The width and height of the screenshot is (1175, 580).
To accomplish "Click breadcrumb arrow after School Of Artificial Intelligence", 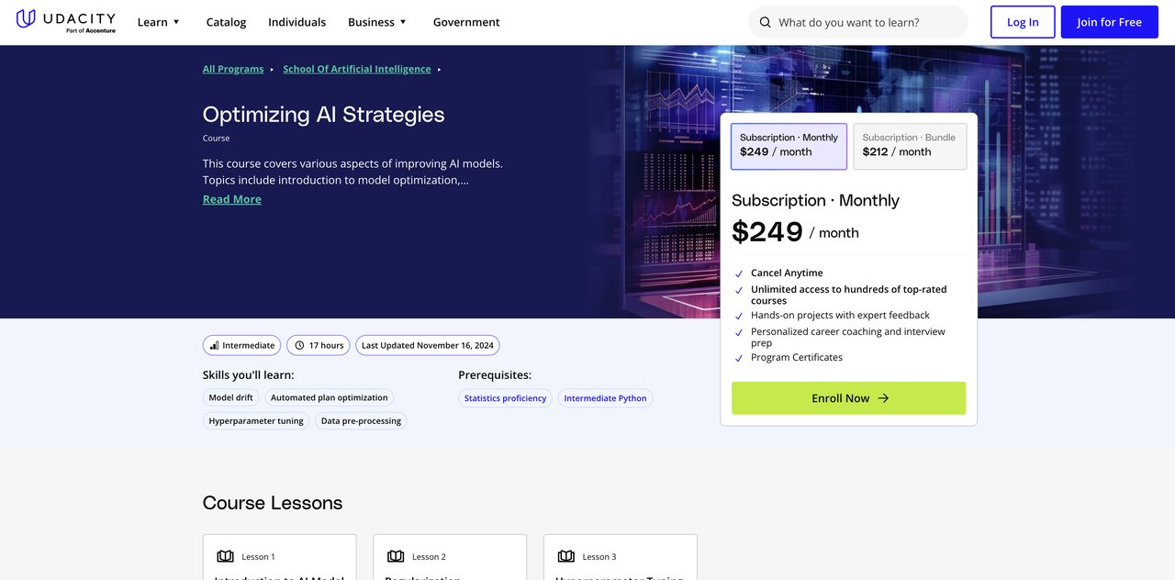I will [x=439, y=70].
